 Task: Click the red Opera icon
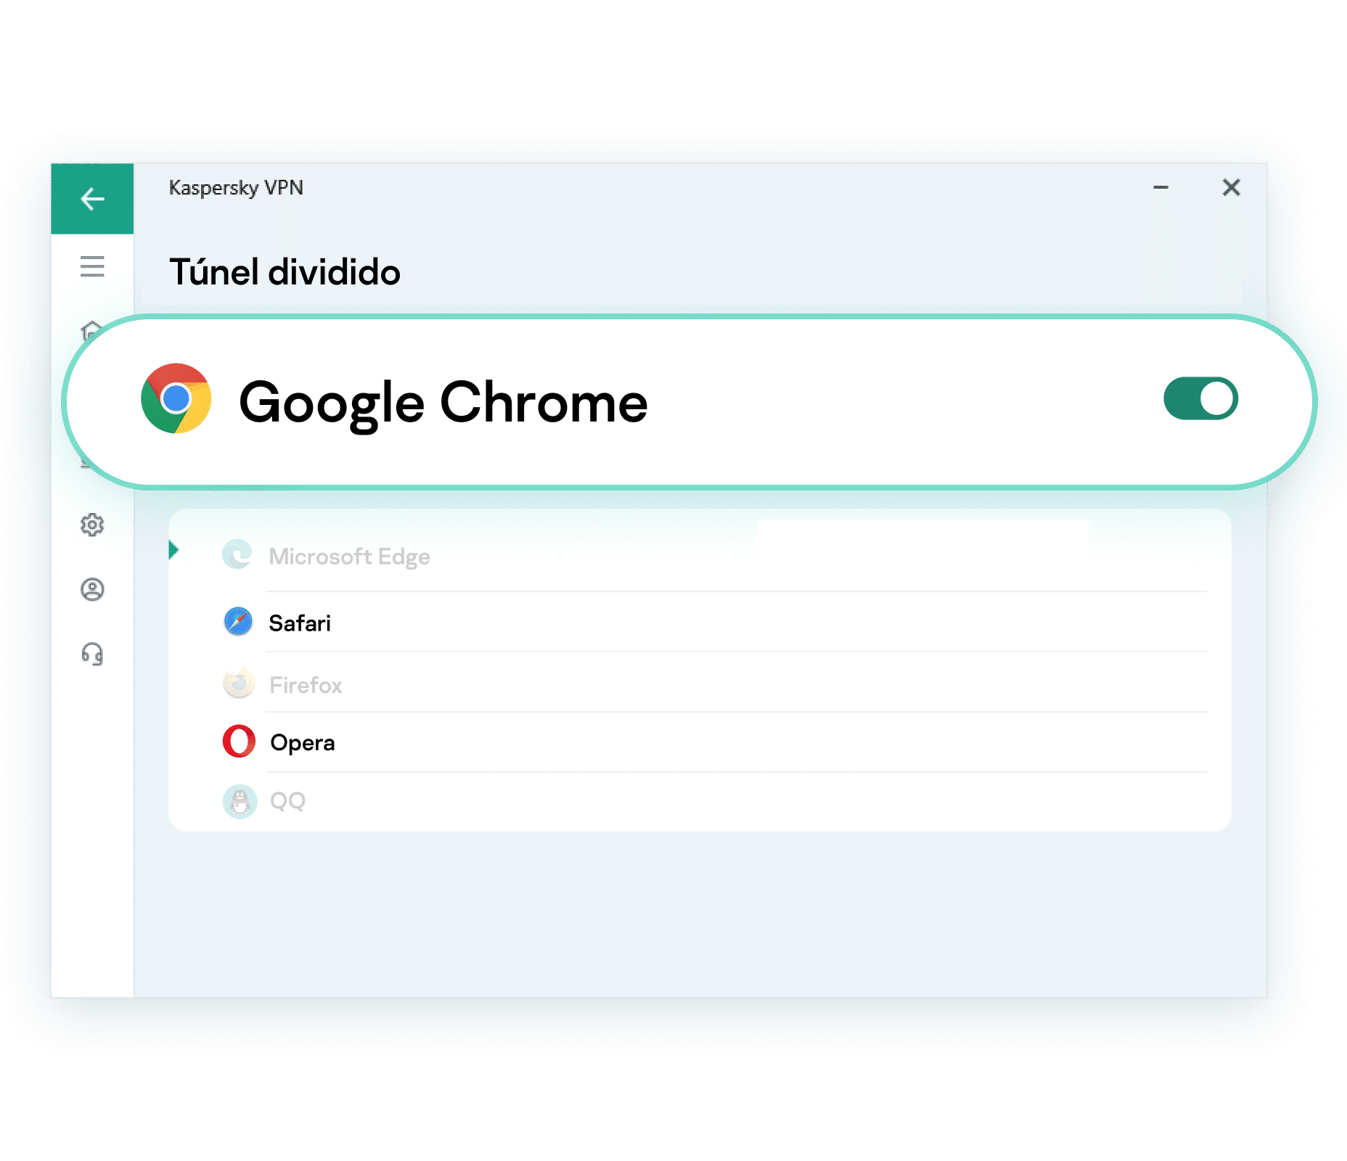pos(239,741)
